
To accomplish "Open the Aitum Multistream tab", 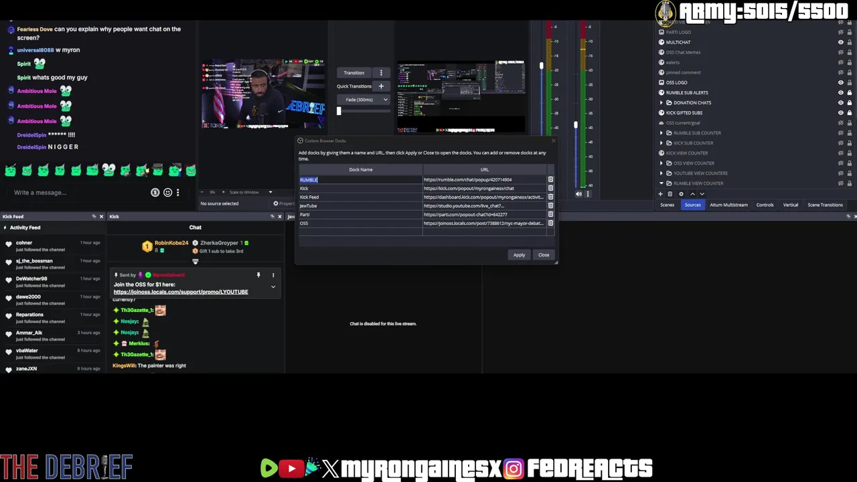I will (x=728, y=205).
